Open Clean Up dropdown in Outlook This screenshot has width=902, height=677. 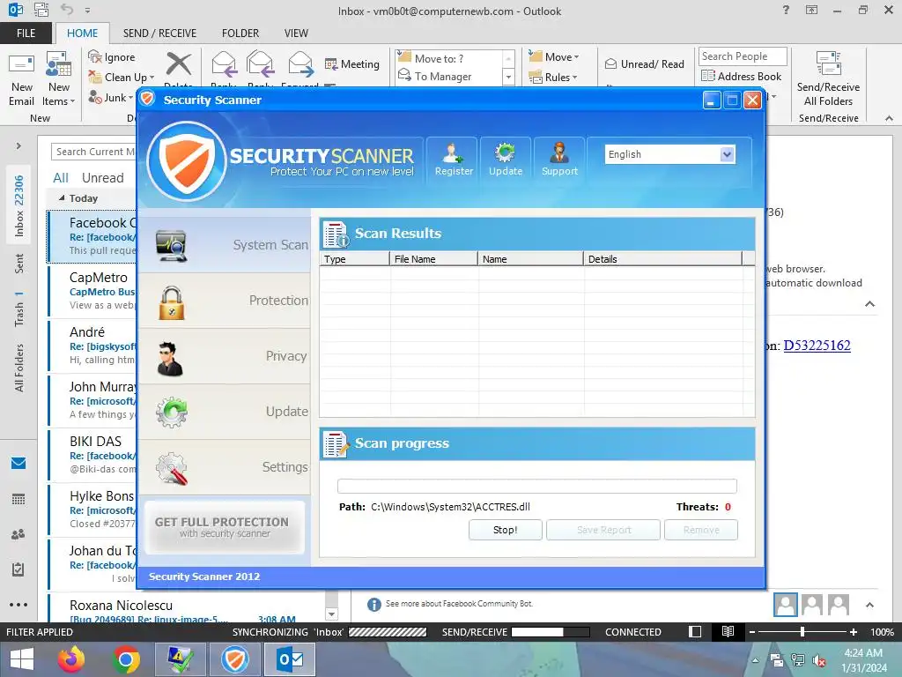(x=122, y=78)
